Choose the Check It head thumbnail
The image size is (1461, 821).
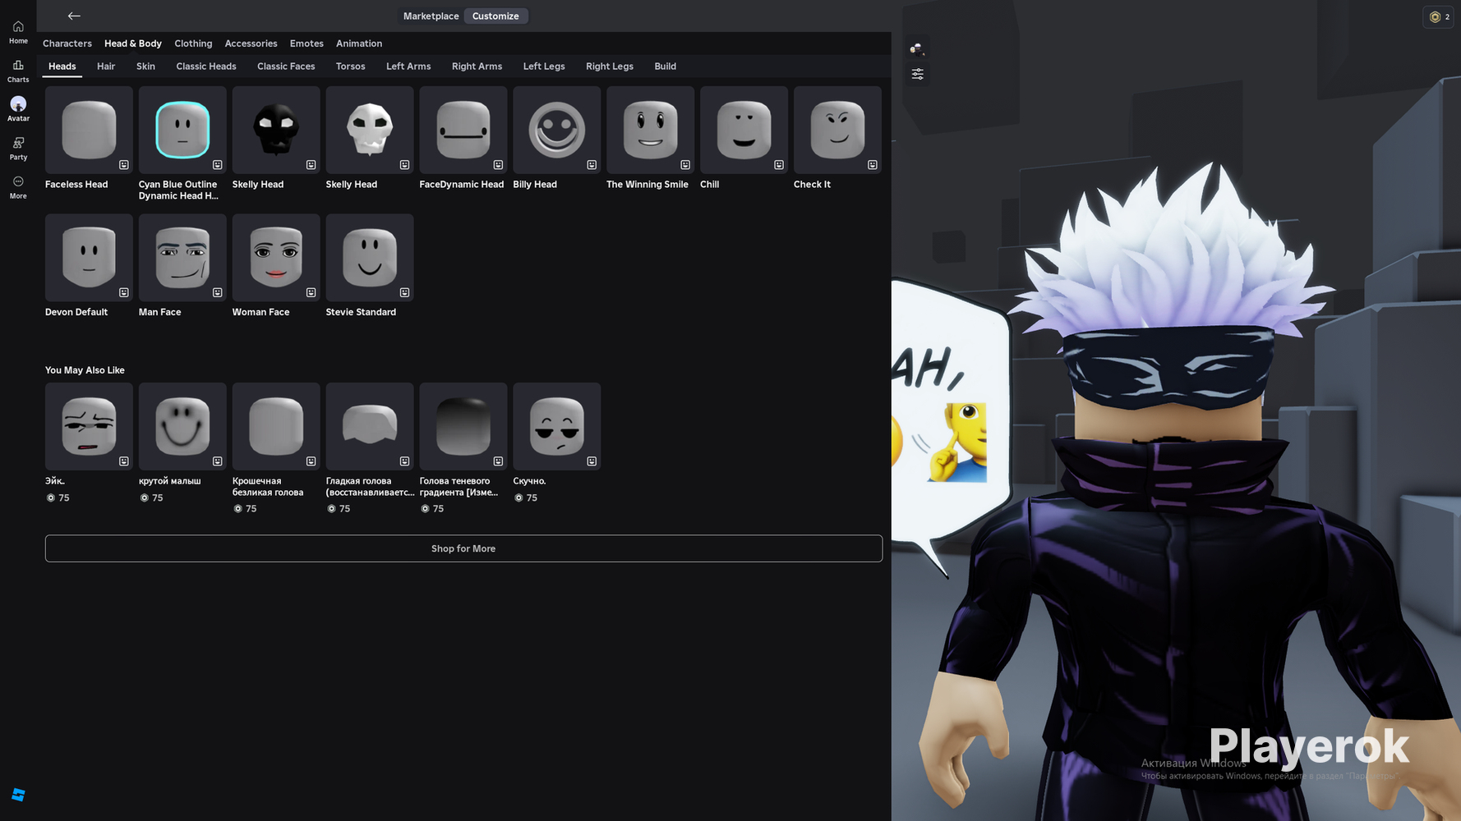[x=838, y=130]
